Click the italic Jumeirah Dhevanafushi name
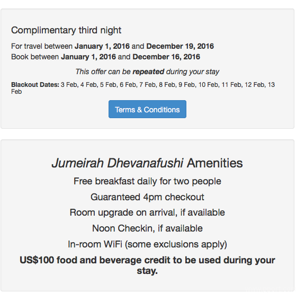This screenshot has height=293, width=296. pos(118,163)
